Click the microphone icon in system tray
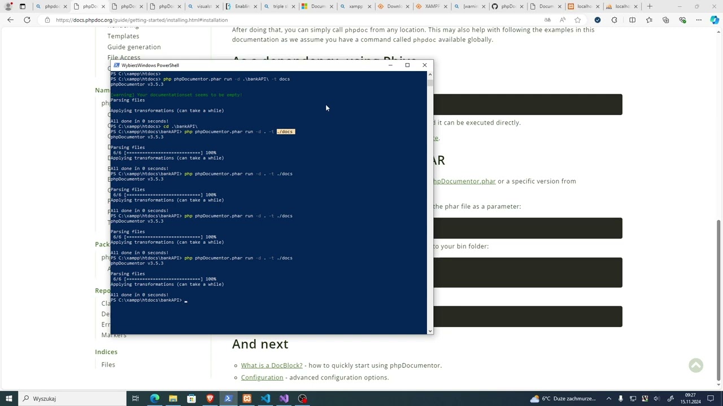 [x=621, y=399]
